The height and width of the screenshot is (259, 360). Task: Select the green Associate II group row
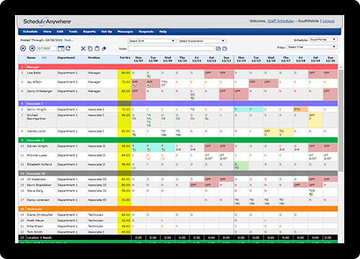pyautogui.click(x=178, y=140)
